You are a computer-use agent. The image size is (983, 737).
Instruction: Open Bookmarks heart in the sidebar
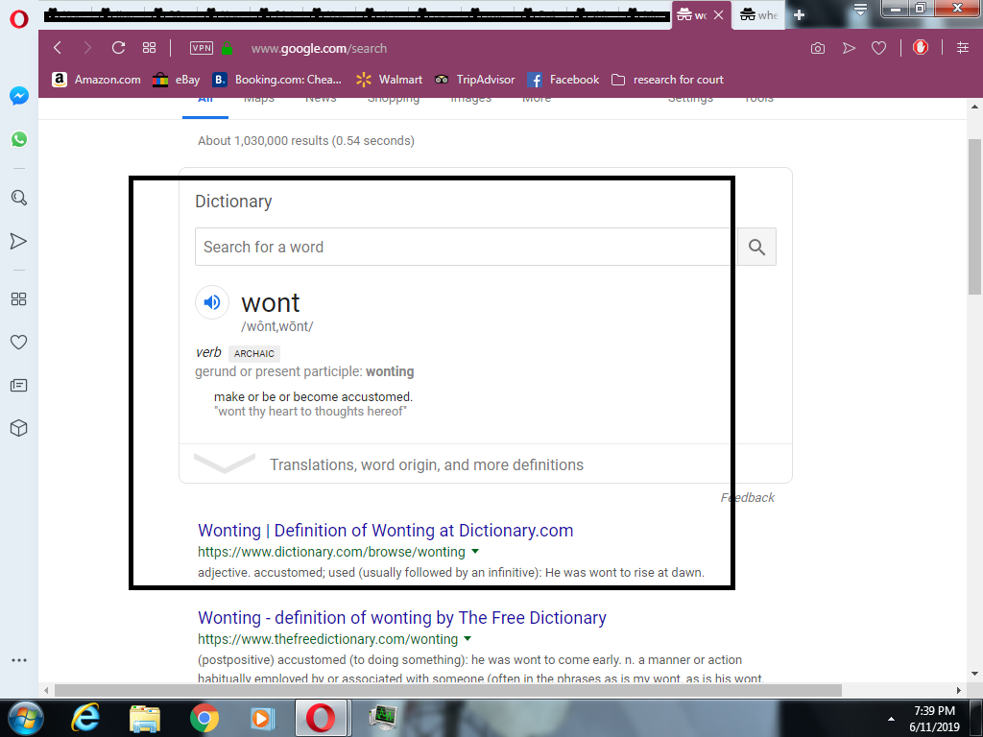(x=19, y=343)
